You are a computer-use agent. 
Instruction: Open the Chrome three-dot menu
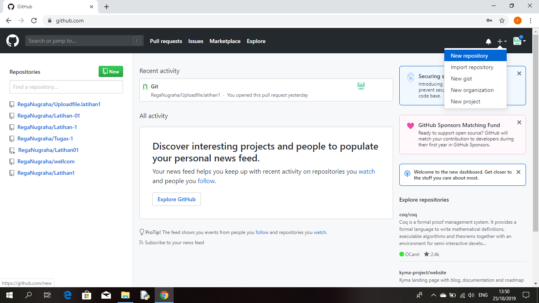point(530,21)
